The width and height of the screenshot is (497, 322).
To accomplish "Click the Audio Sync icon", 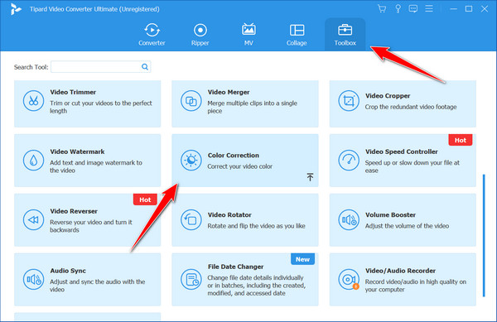I will click(x=33, y=279).
